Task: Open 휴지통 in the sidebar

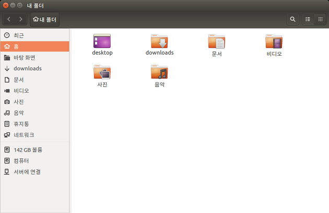Action: (35, 124)
